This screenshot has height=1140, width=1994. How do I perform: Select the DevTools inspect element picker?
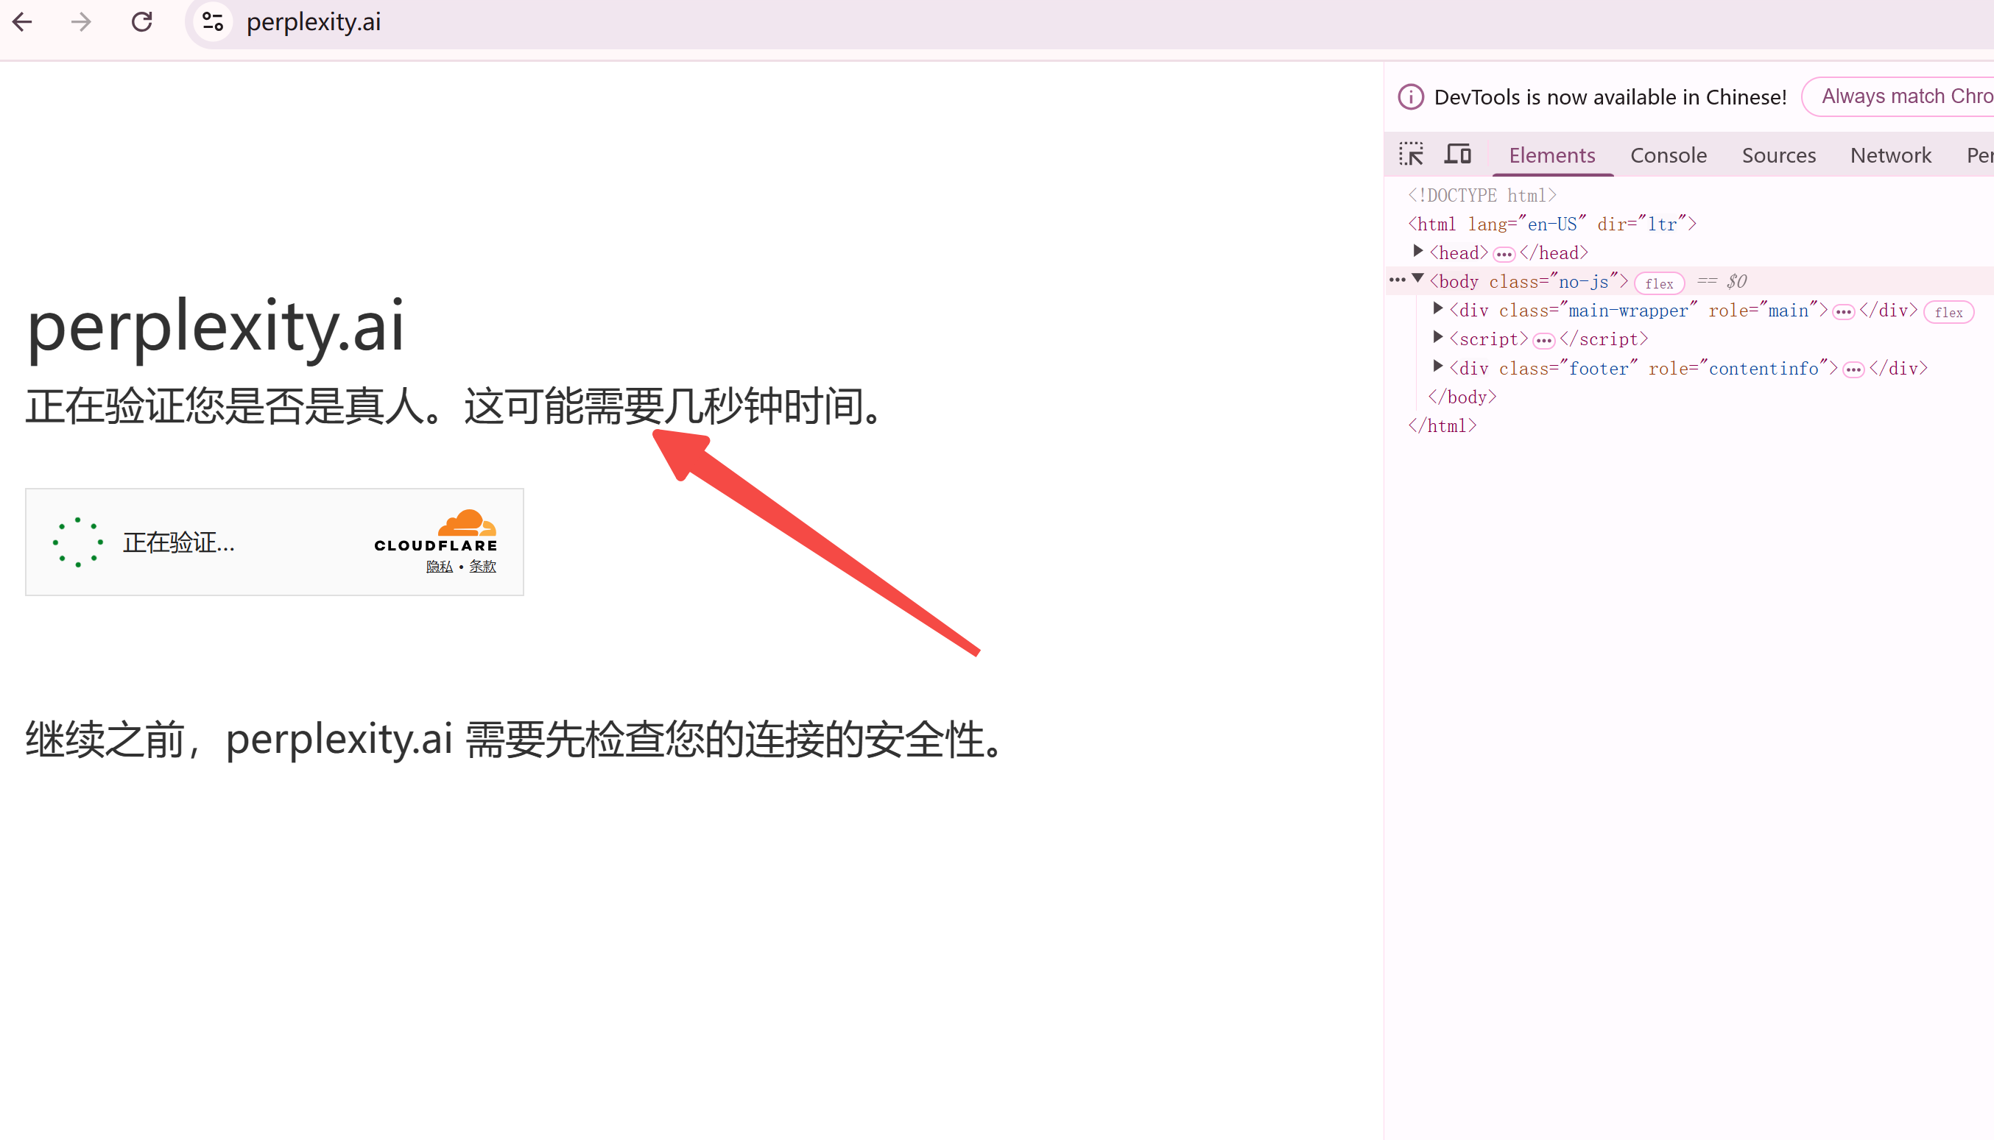[x=1412, y=155]
